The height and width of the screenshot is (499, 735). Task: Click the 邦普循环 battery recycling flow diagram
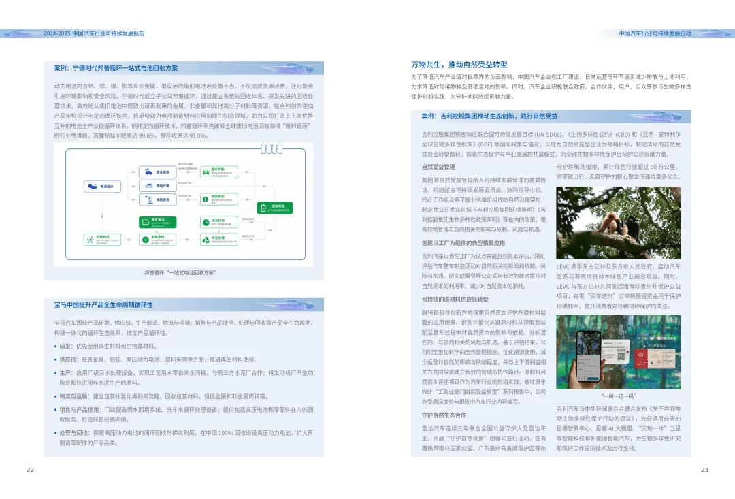point(184,204)
